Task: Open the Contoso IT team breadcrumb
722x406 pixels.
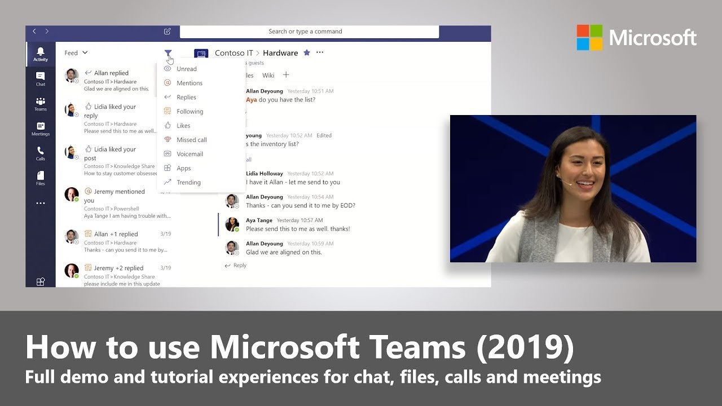Action: tap(234, 53)
